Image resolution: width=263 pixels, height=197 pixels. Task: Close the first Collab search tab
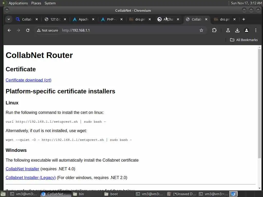pos(37,19)
